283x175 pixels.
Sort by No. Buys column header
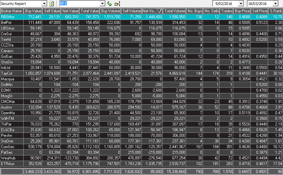pos(195,11)
